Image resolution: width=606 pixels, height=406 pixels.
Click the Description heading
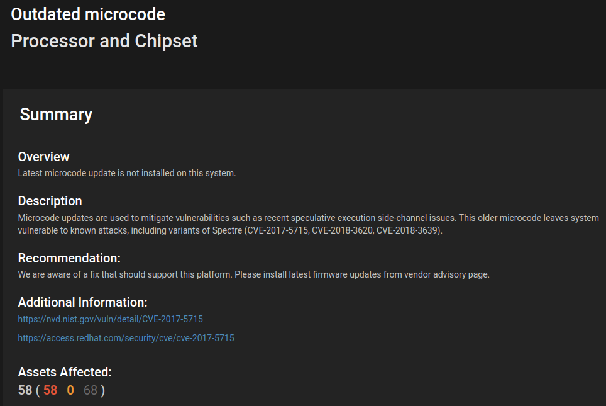point(50,201)
